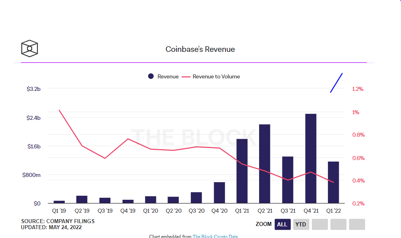Click the Q4 '20 revenue bar
Viewport: 401px width, 238px height.
(219, 193)
